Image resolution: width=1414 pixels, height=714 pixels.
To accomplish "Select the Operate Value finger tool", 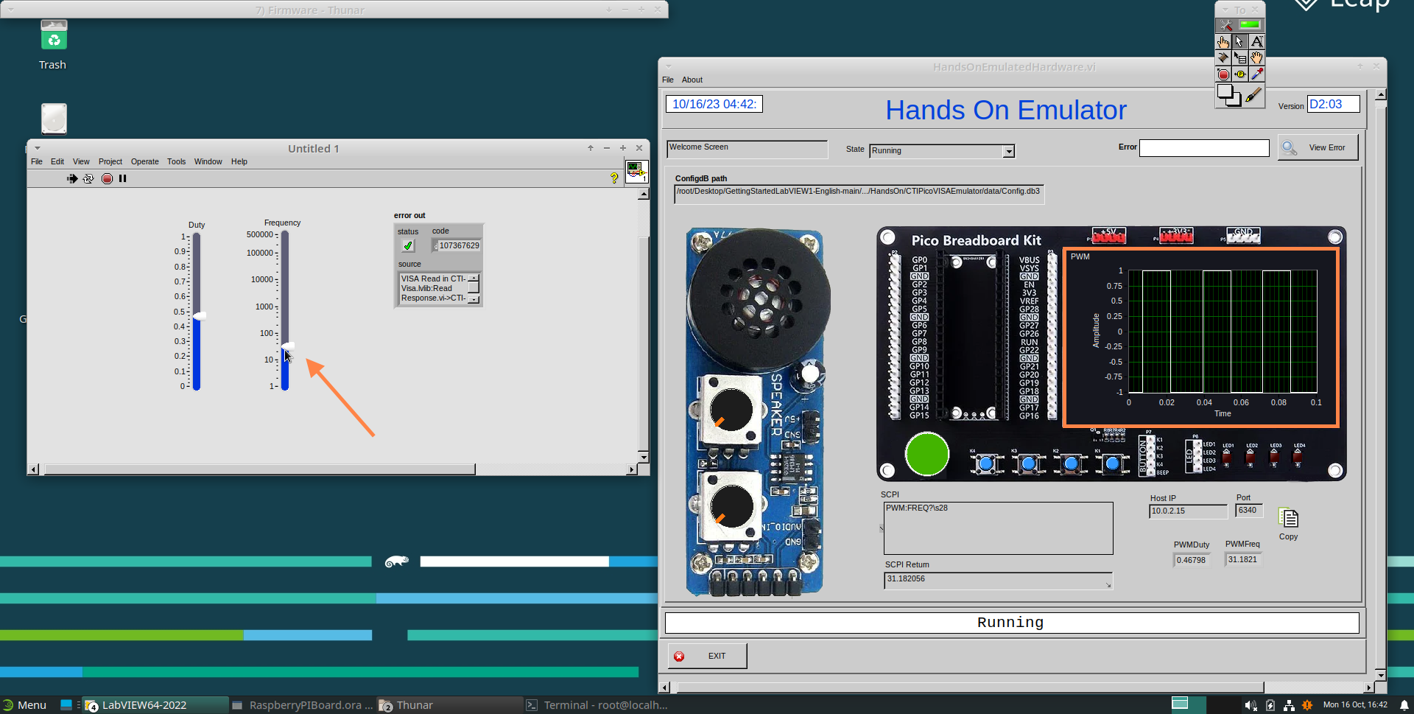I will (1223, 41).
